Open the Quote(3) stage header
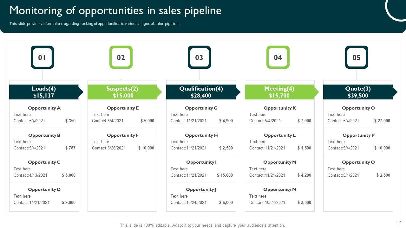 [358, 92]
